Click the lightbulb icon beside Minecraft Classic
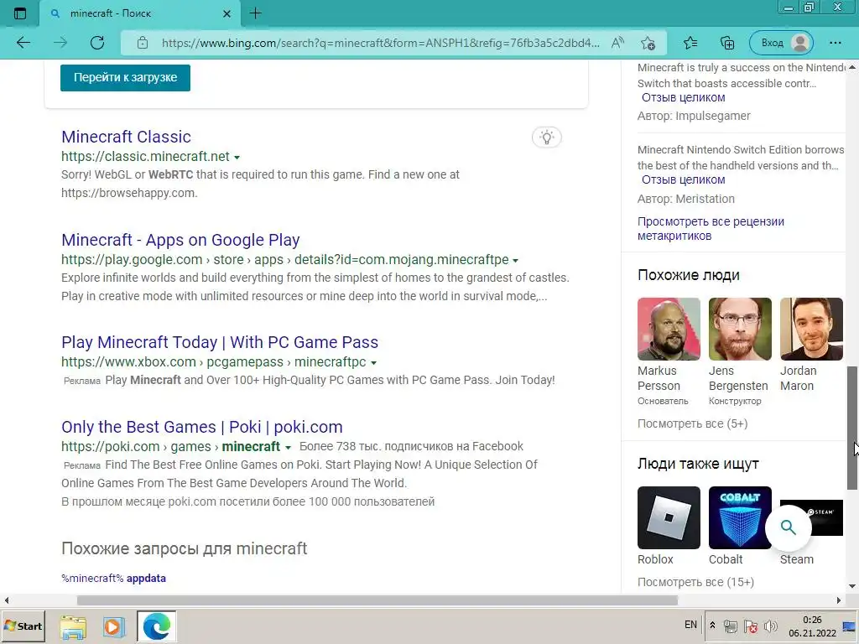Screen dimensions: 859x644 point(547,137)
